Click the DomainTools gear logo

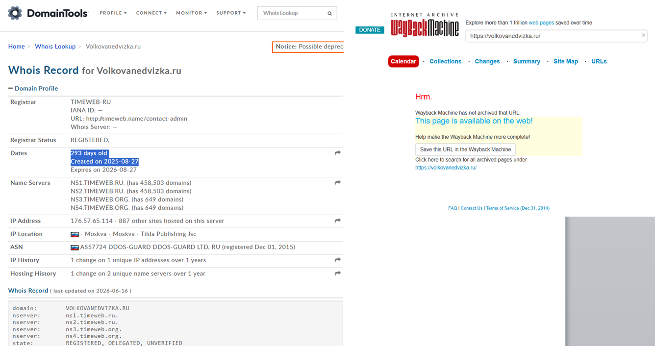tap(15, 13)
